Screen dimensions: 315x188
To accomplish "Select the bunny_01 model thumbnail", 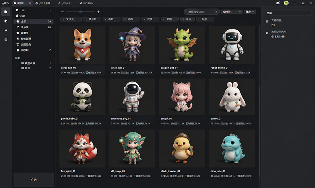I will click(x=232, y=97).
